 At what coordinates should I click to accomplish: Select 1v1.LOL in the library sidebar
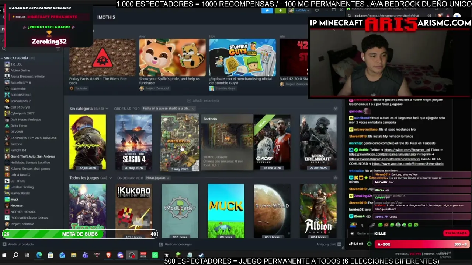click(x=16, y=64)
